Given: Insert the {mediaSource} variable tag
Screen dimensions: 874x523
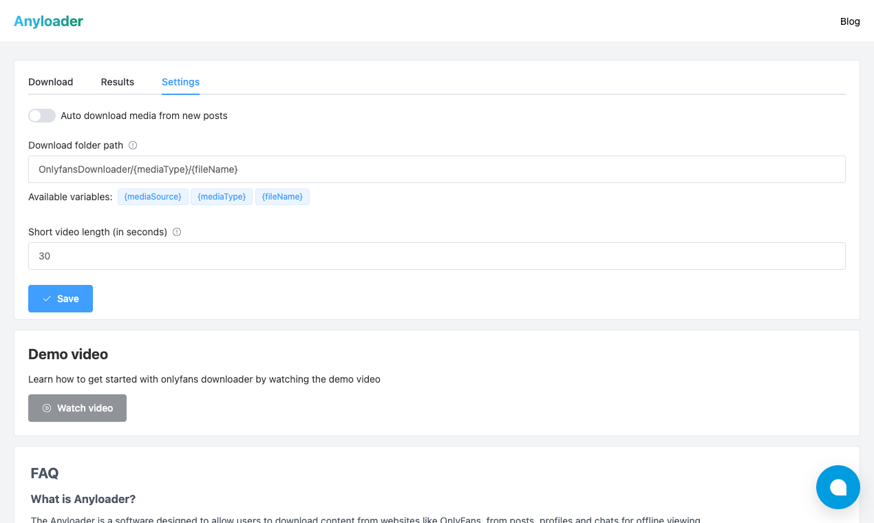Looking at the screenshot, I should [x=153, y=197].
